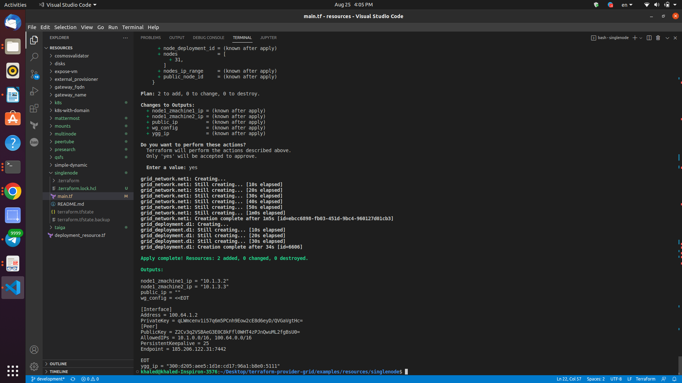Switch to the JUPYTER tab
The image size is (682, 383).
coord(268,38)
